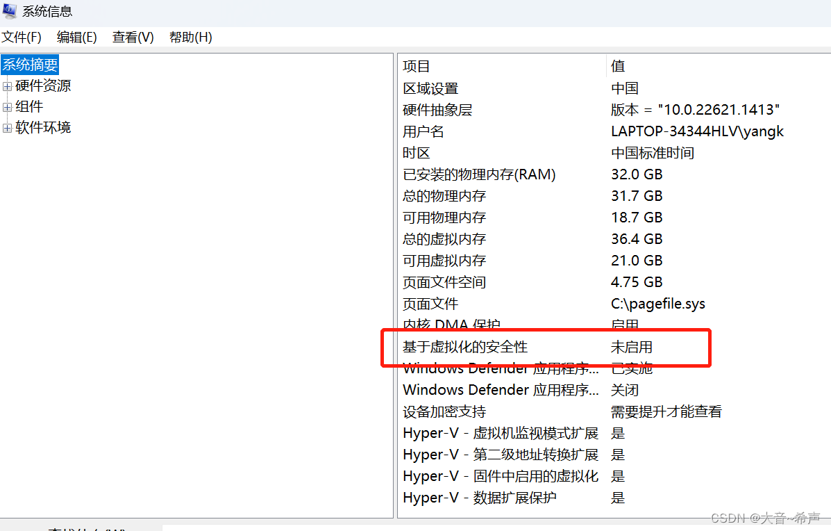Select the 页面文件空间 row
Viewport: 831px width, 531px height.
615,282
